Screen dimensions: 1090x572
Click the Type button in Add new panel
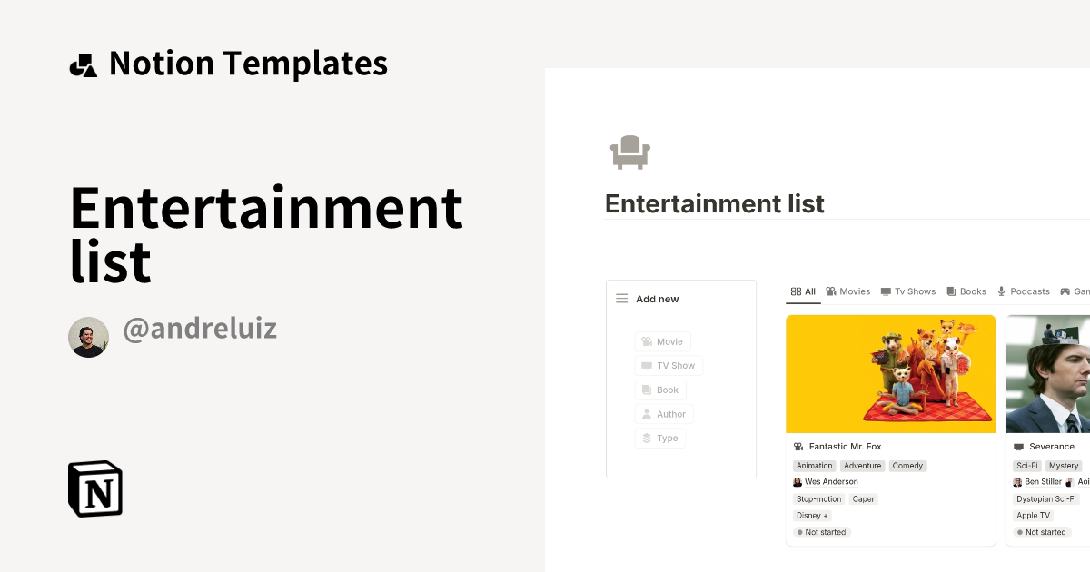point(660,438)
